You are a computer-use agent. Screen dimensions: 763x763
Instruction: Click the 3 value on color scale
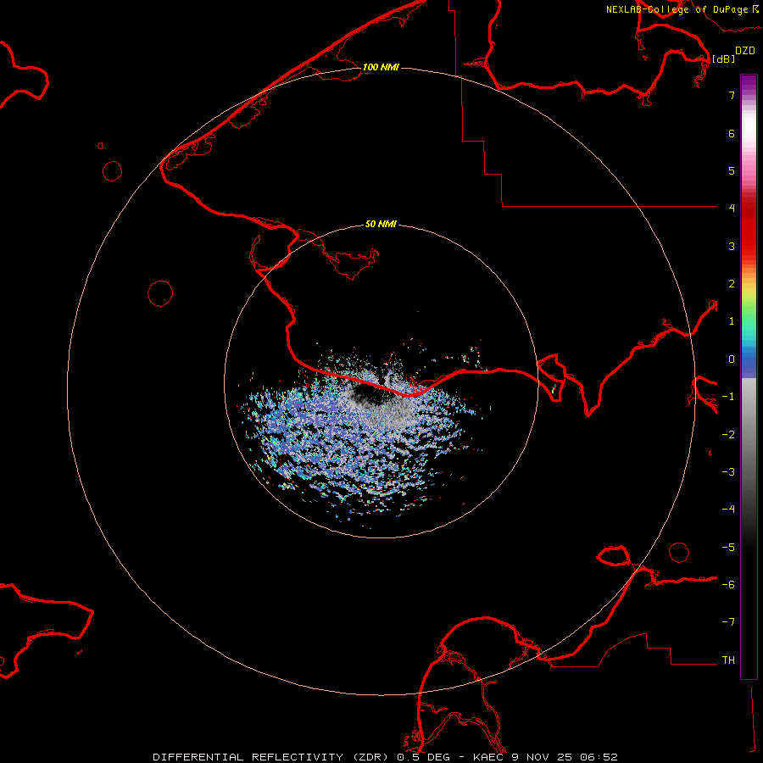732,246
